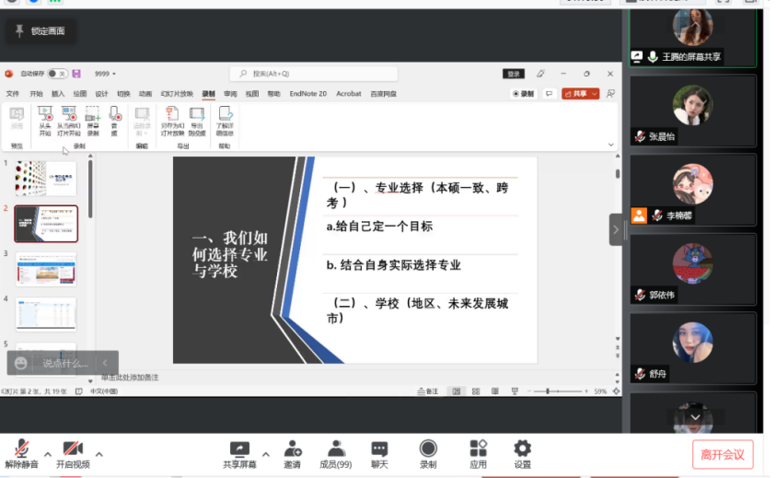The height and width of the screenshot is (478, 776).
Task: Switch to the 审阅 ribbon tab
Action: 229,94
